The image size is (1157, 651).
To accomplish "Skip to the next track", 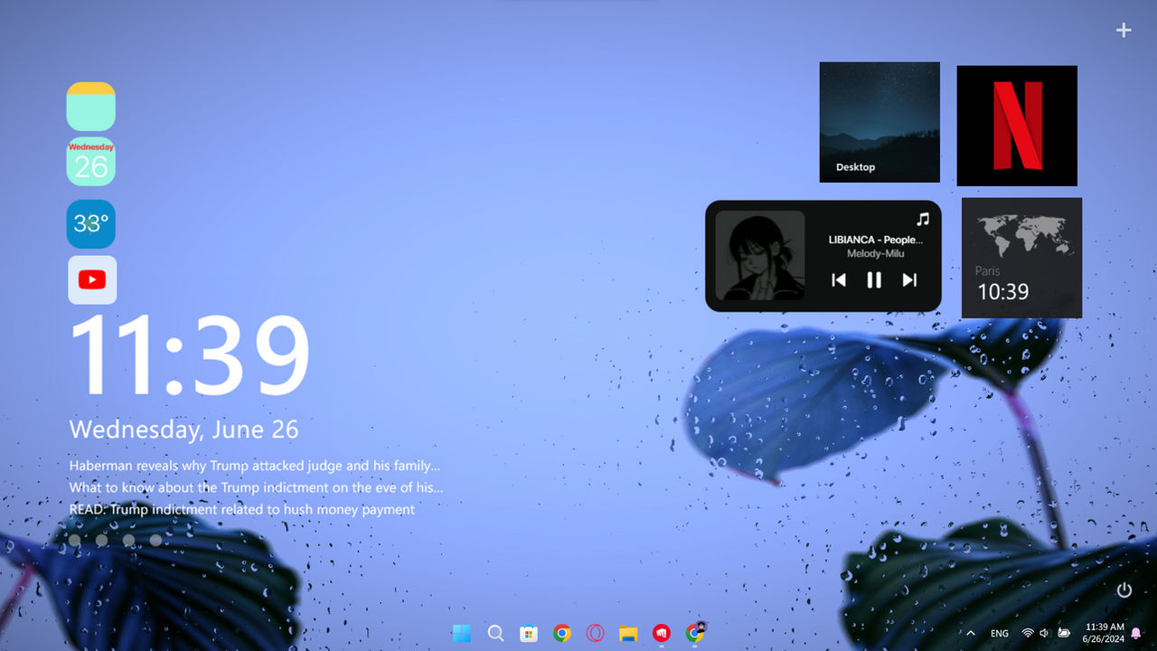I will 909,279.
